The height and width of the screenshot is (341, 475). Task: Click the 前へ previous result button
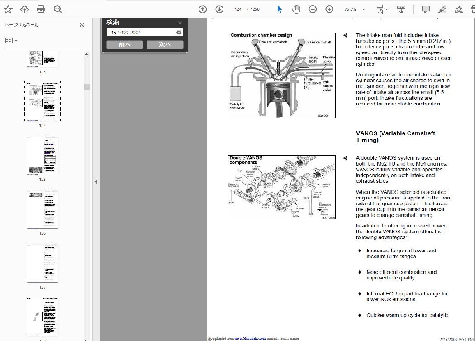(x=124, y=44)
